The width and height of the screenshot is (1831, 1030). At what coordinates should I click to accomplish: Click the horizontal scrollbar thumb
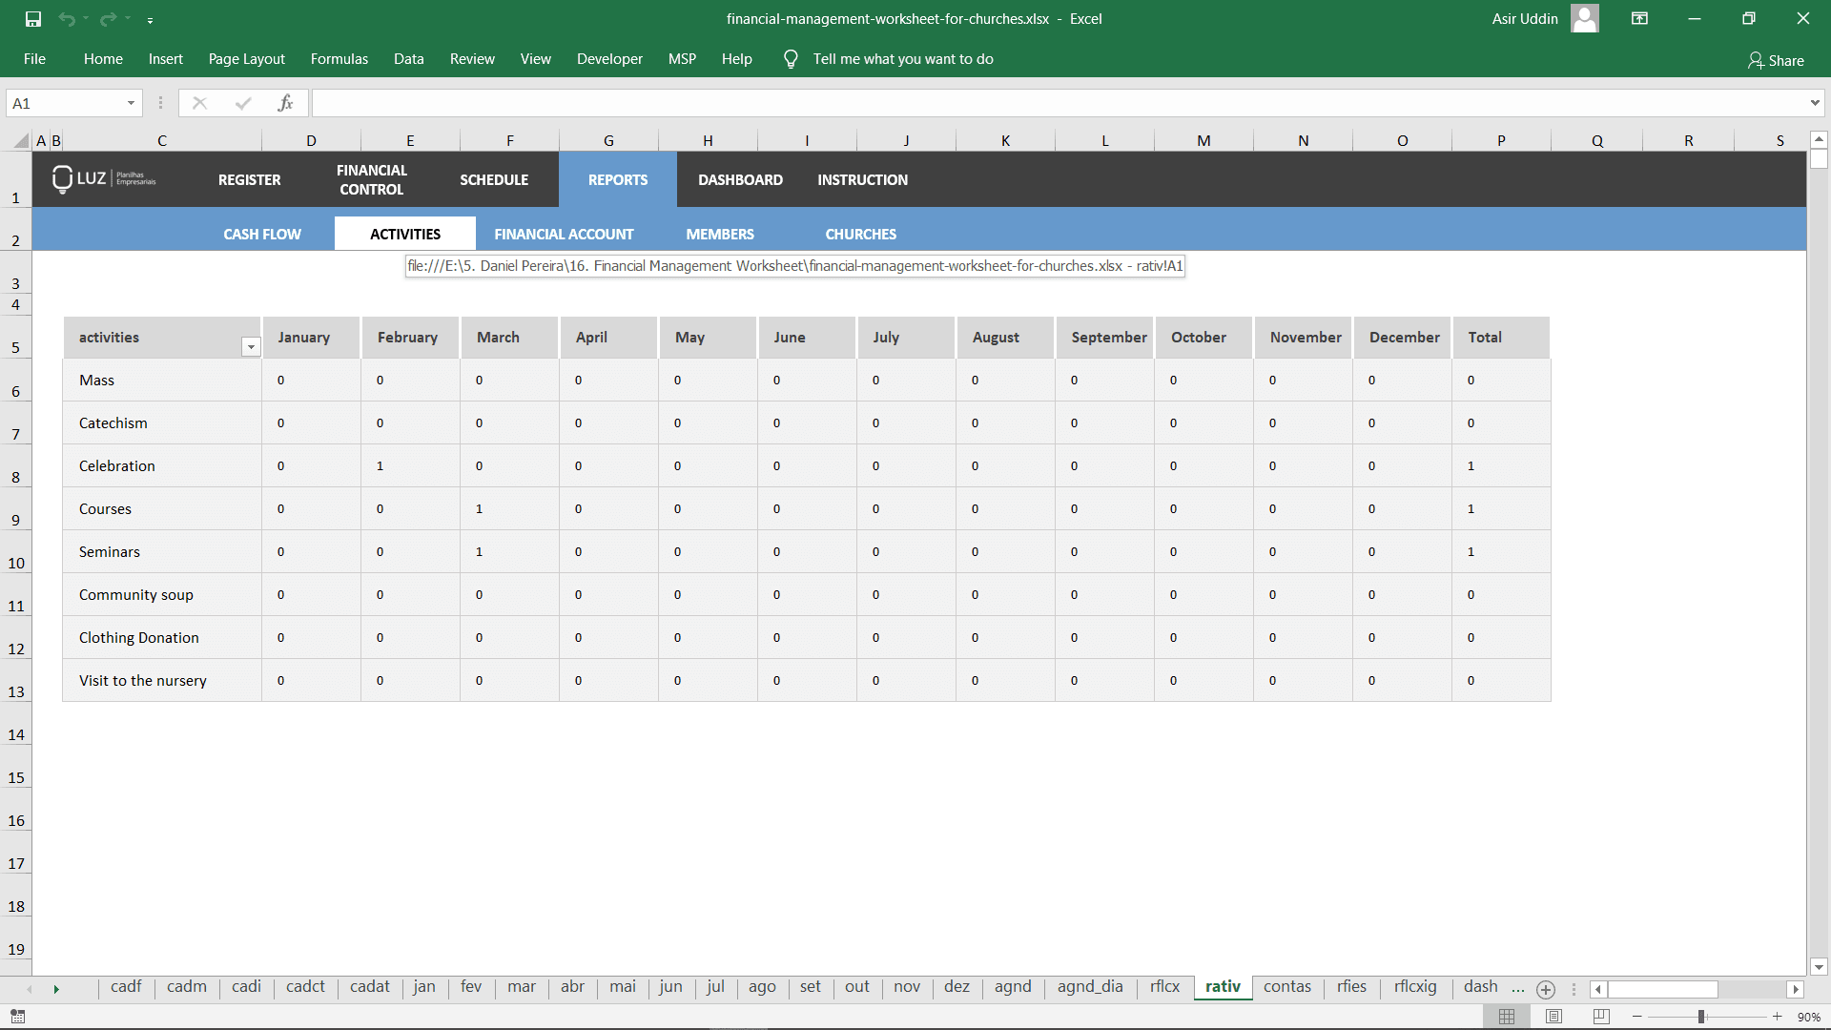click(x=1662, y=989)
